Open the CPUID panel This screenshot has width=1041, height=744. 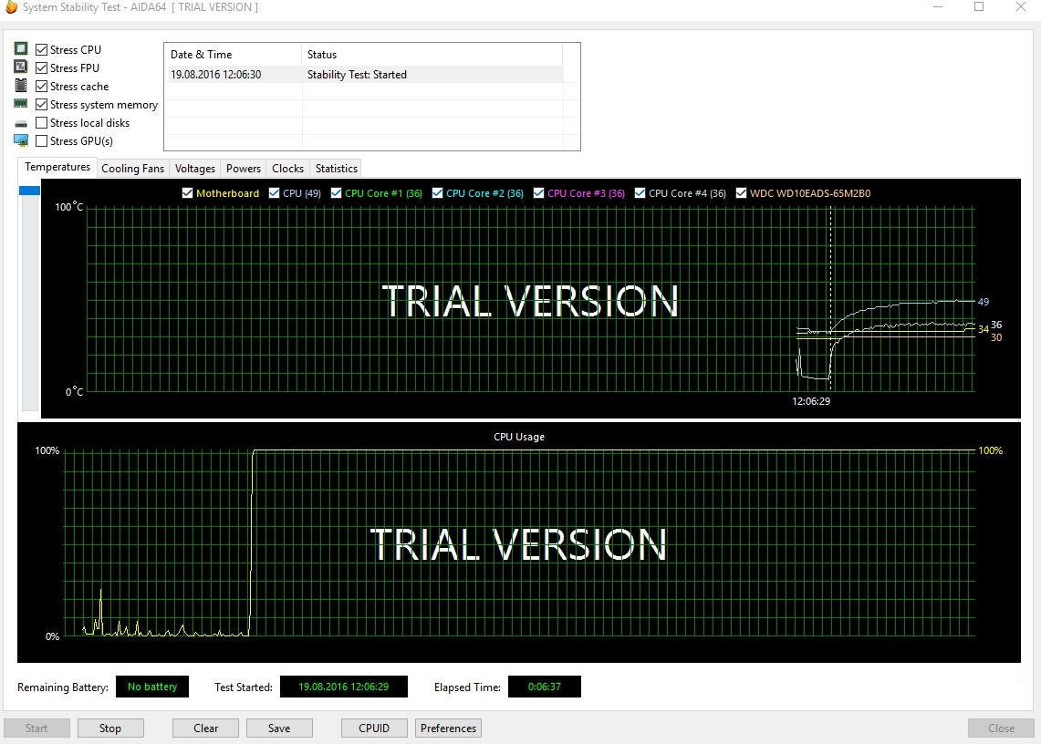374,728
